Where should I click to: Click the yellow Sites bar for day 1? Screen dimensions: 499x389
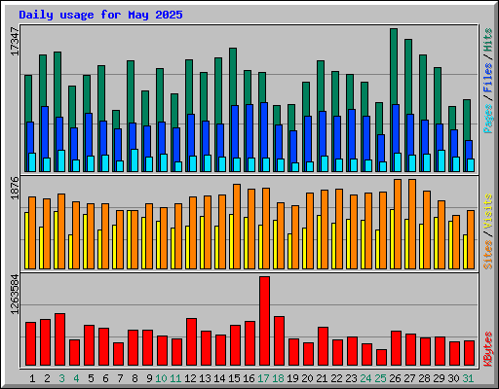point(26,240)
